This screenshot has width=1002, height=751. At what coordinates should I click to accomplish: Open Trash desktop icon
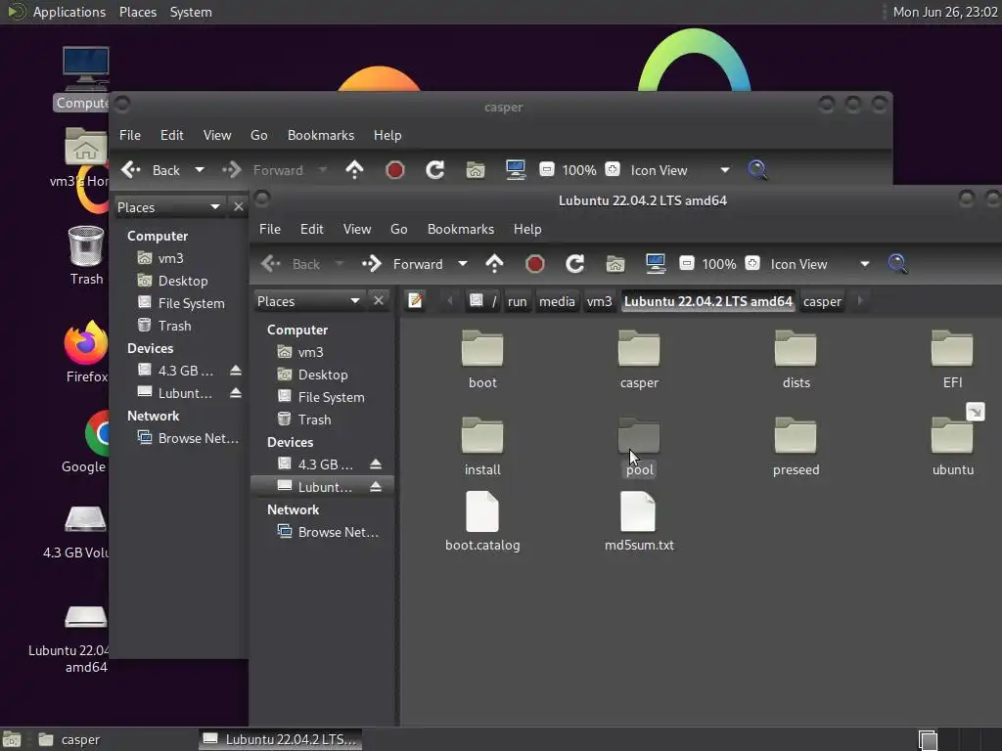click(86, 255)
